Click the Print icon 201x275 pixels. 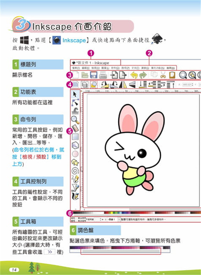(x=103, y=75)
